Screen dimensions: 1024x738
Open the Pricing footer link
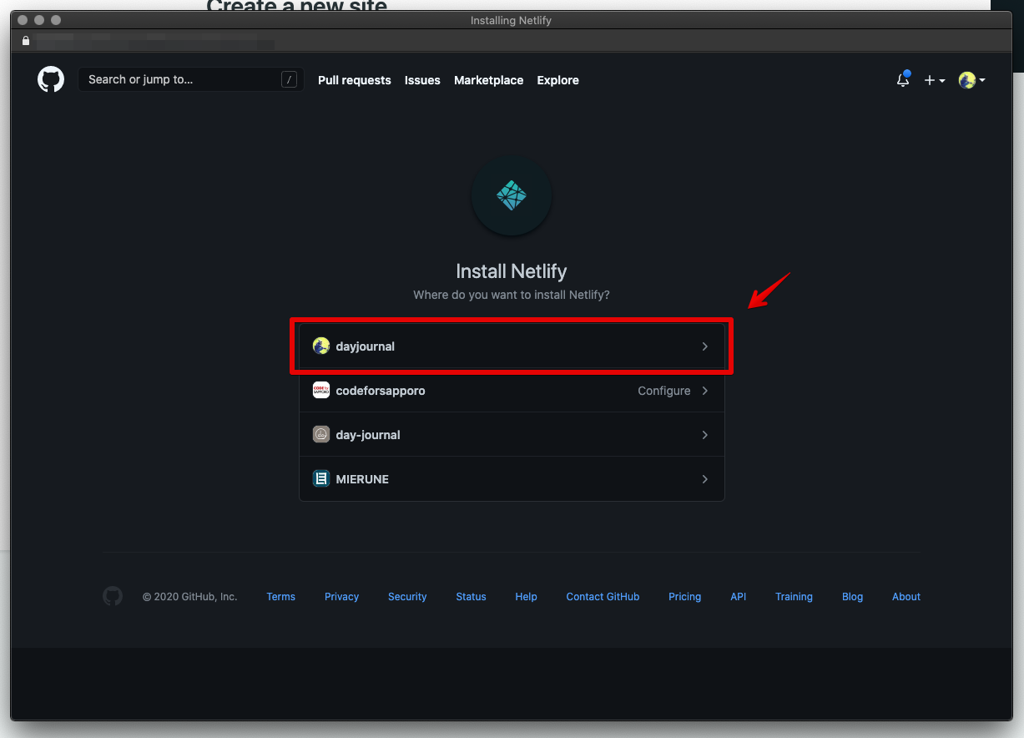pyautogui.click(x=685, y=597)
